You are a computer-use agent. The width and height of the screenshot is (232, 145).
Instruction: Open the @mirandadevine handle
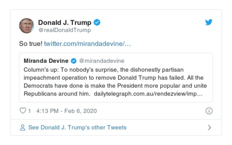pyautogui.click(x=101, y=61)
